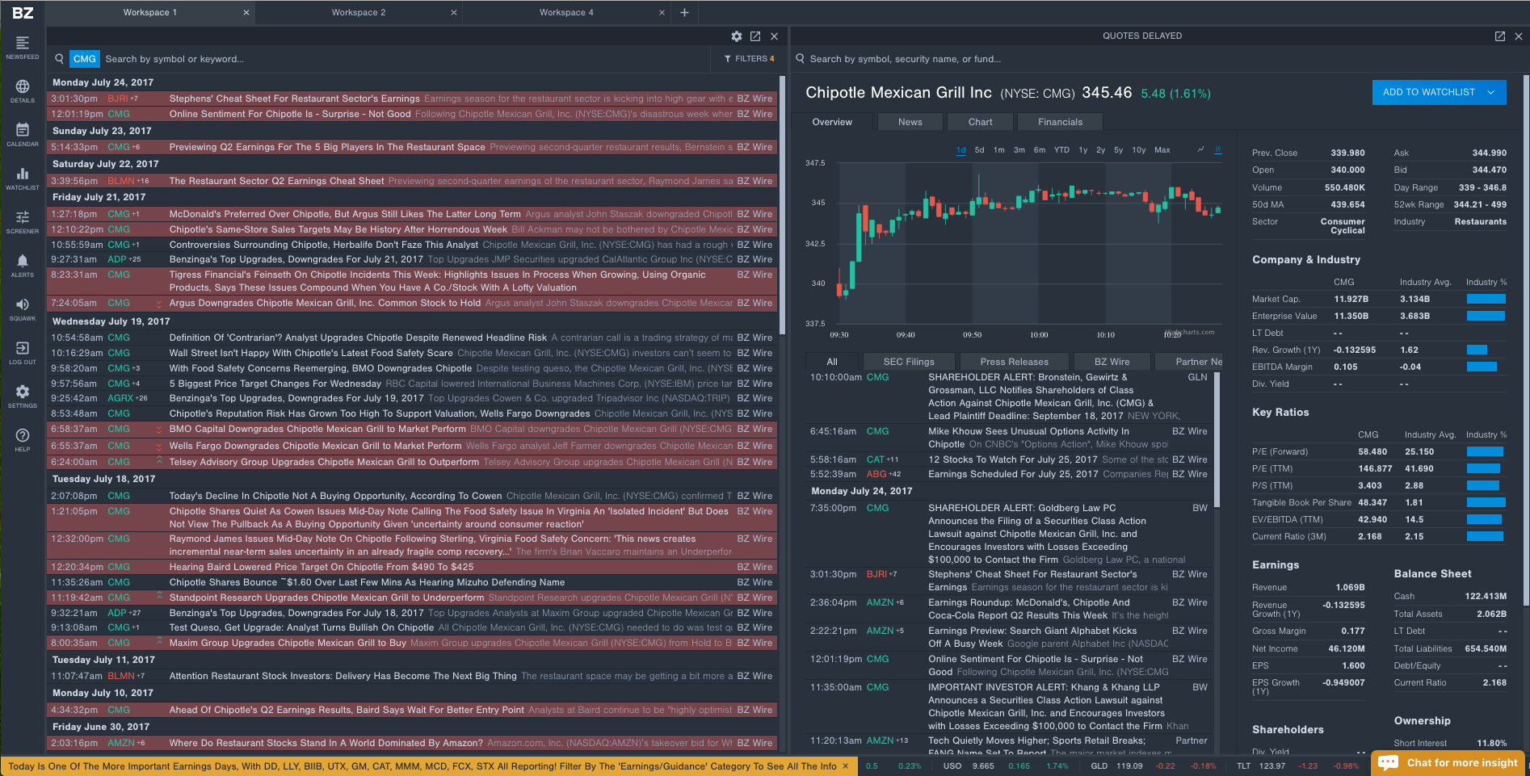
Task: Click the Log Out sidebar icon
Action: pyautogui.click(x=23, y=352)
